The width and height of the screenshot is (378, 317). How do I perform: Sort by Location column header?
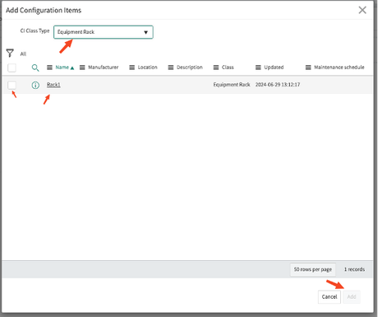(147, 68)
